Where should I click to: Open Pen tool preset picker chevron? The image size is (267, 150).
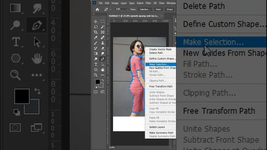click(x=110, y=10)
